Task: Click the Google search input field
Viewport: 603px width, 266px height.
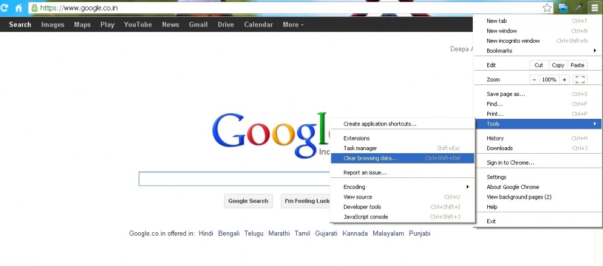Action: (235, 179)
